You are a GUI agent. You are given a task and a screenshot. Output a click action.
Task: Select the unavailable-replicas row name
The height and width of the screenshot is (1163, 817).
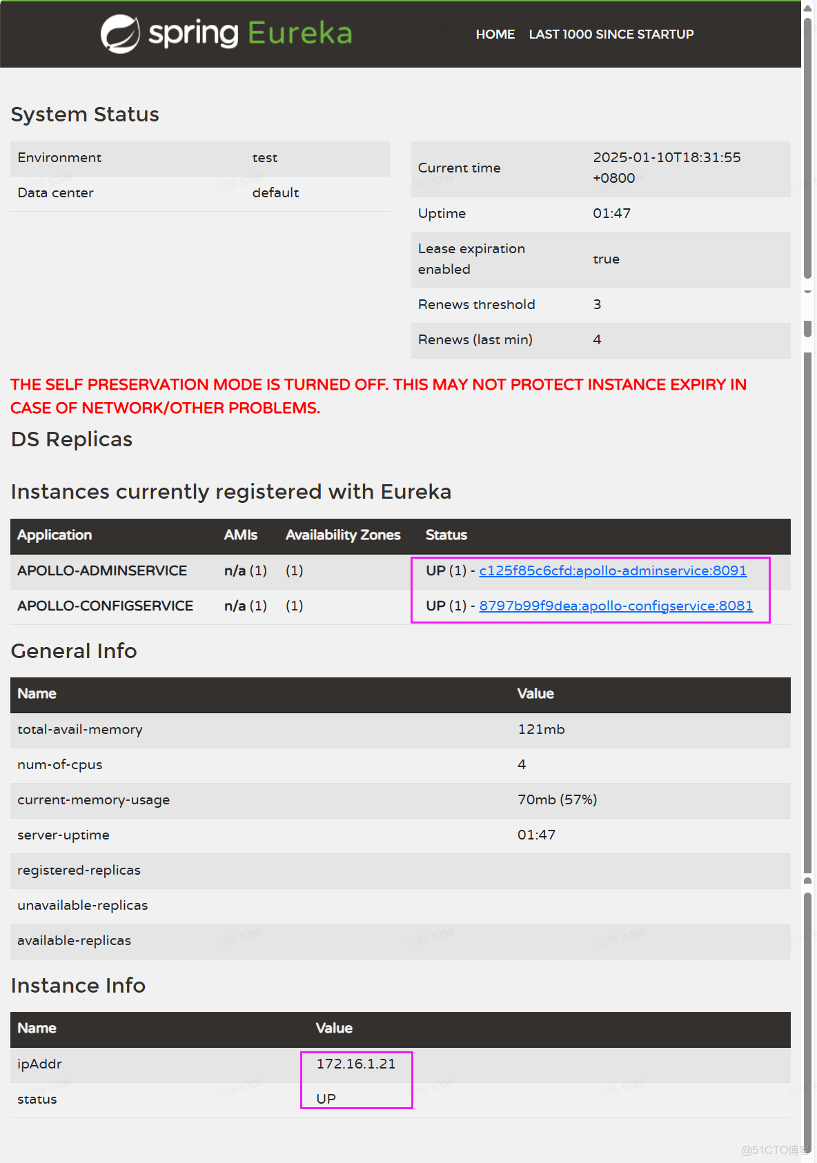click(x=83, y=906)
